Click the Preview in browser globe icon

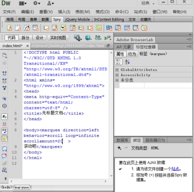click(x=88, y=38)
